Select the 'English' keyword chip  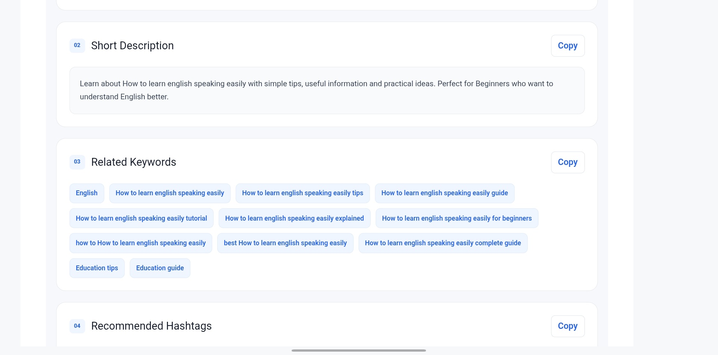87,193
